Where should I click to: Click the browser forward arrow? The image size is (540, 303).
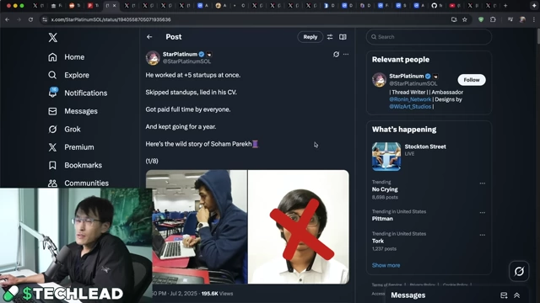click(x=19, y=19)
